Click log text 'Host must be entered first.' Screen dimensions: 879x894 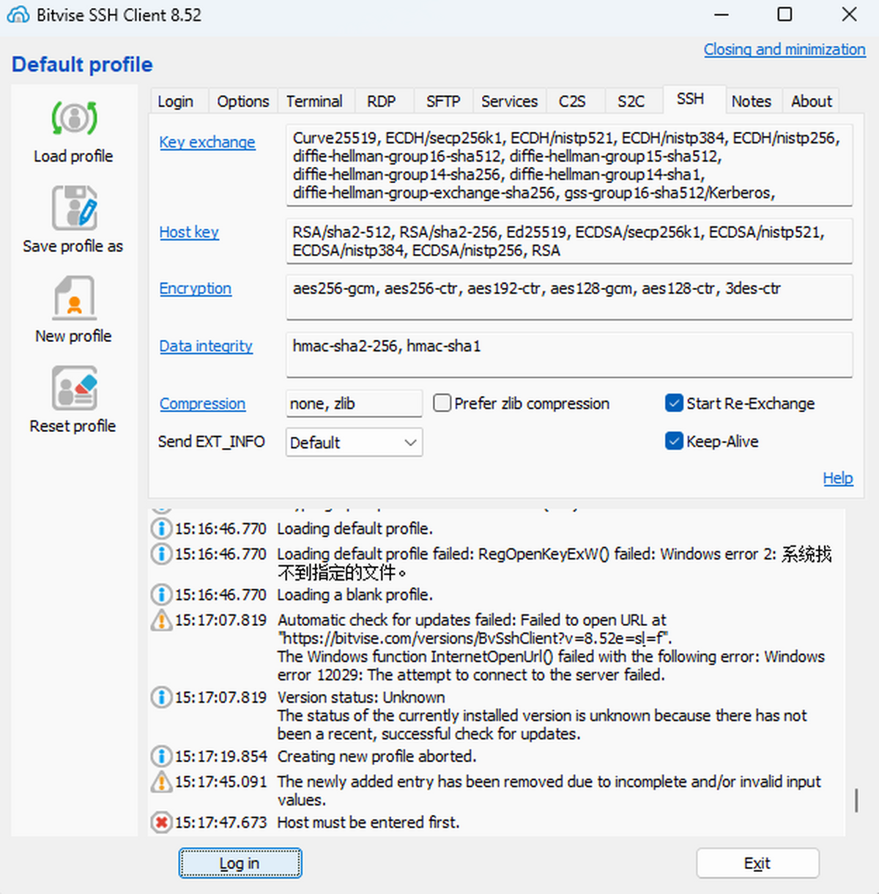(x=368, y=822)
